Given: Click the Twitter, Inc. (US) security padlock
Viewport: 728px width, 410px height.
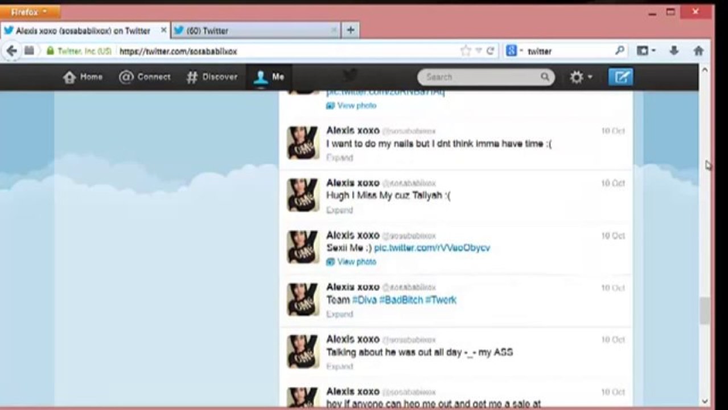Looking at the screenshot, I should coord(50,51).
